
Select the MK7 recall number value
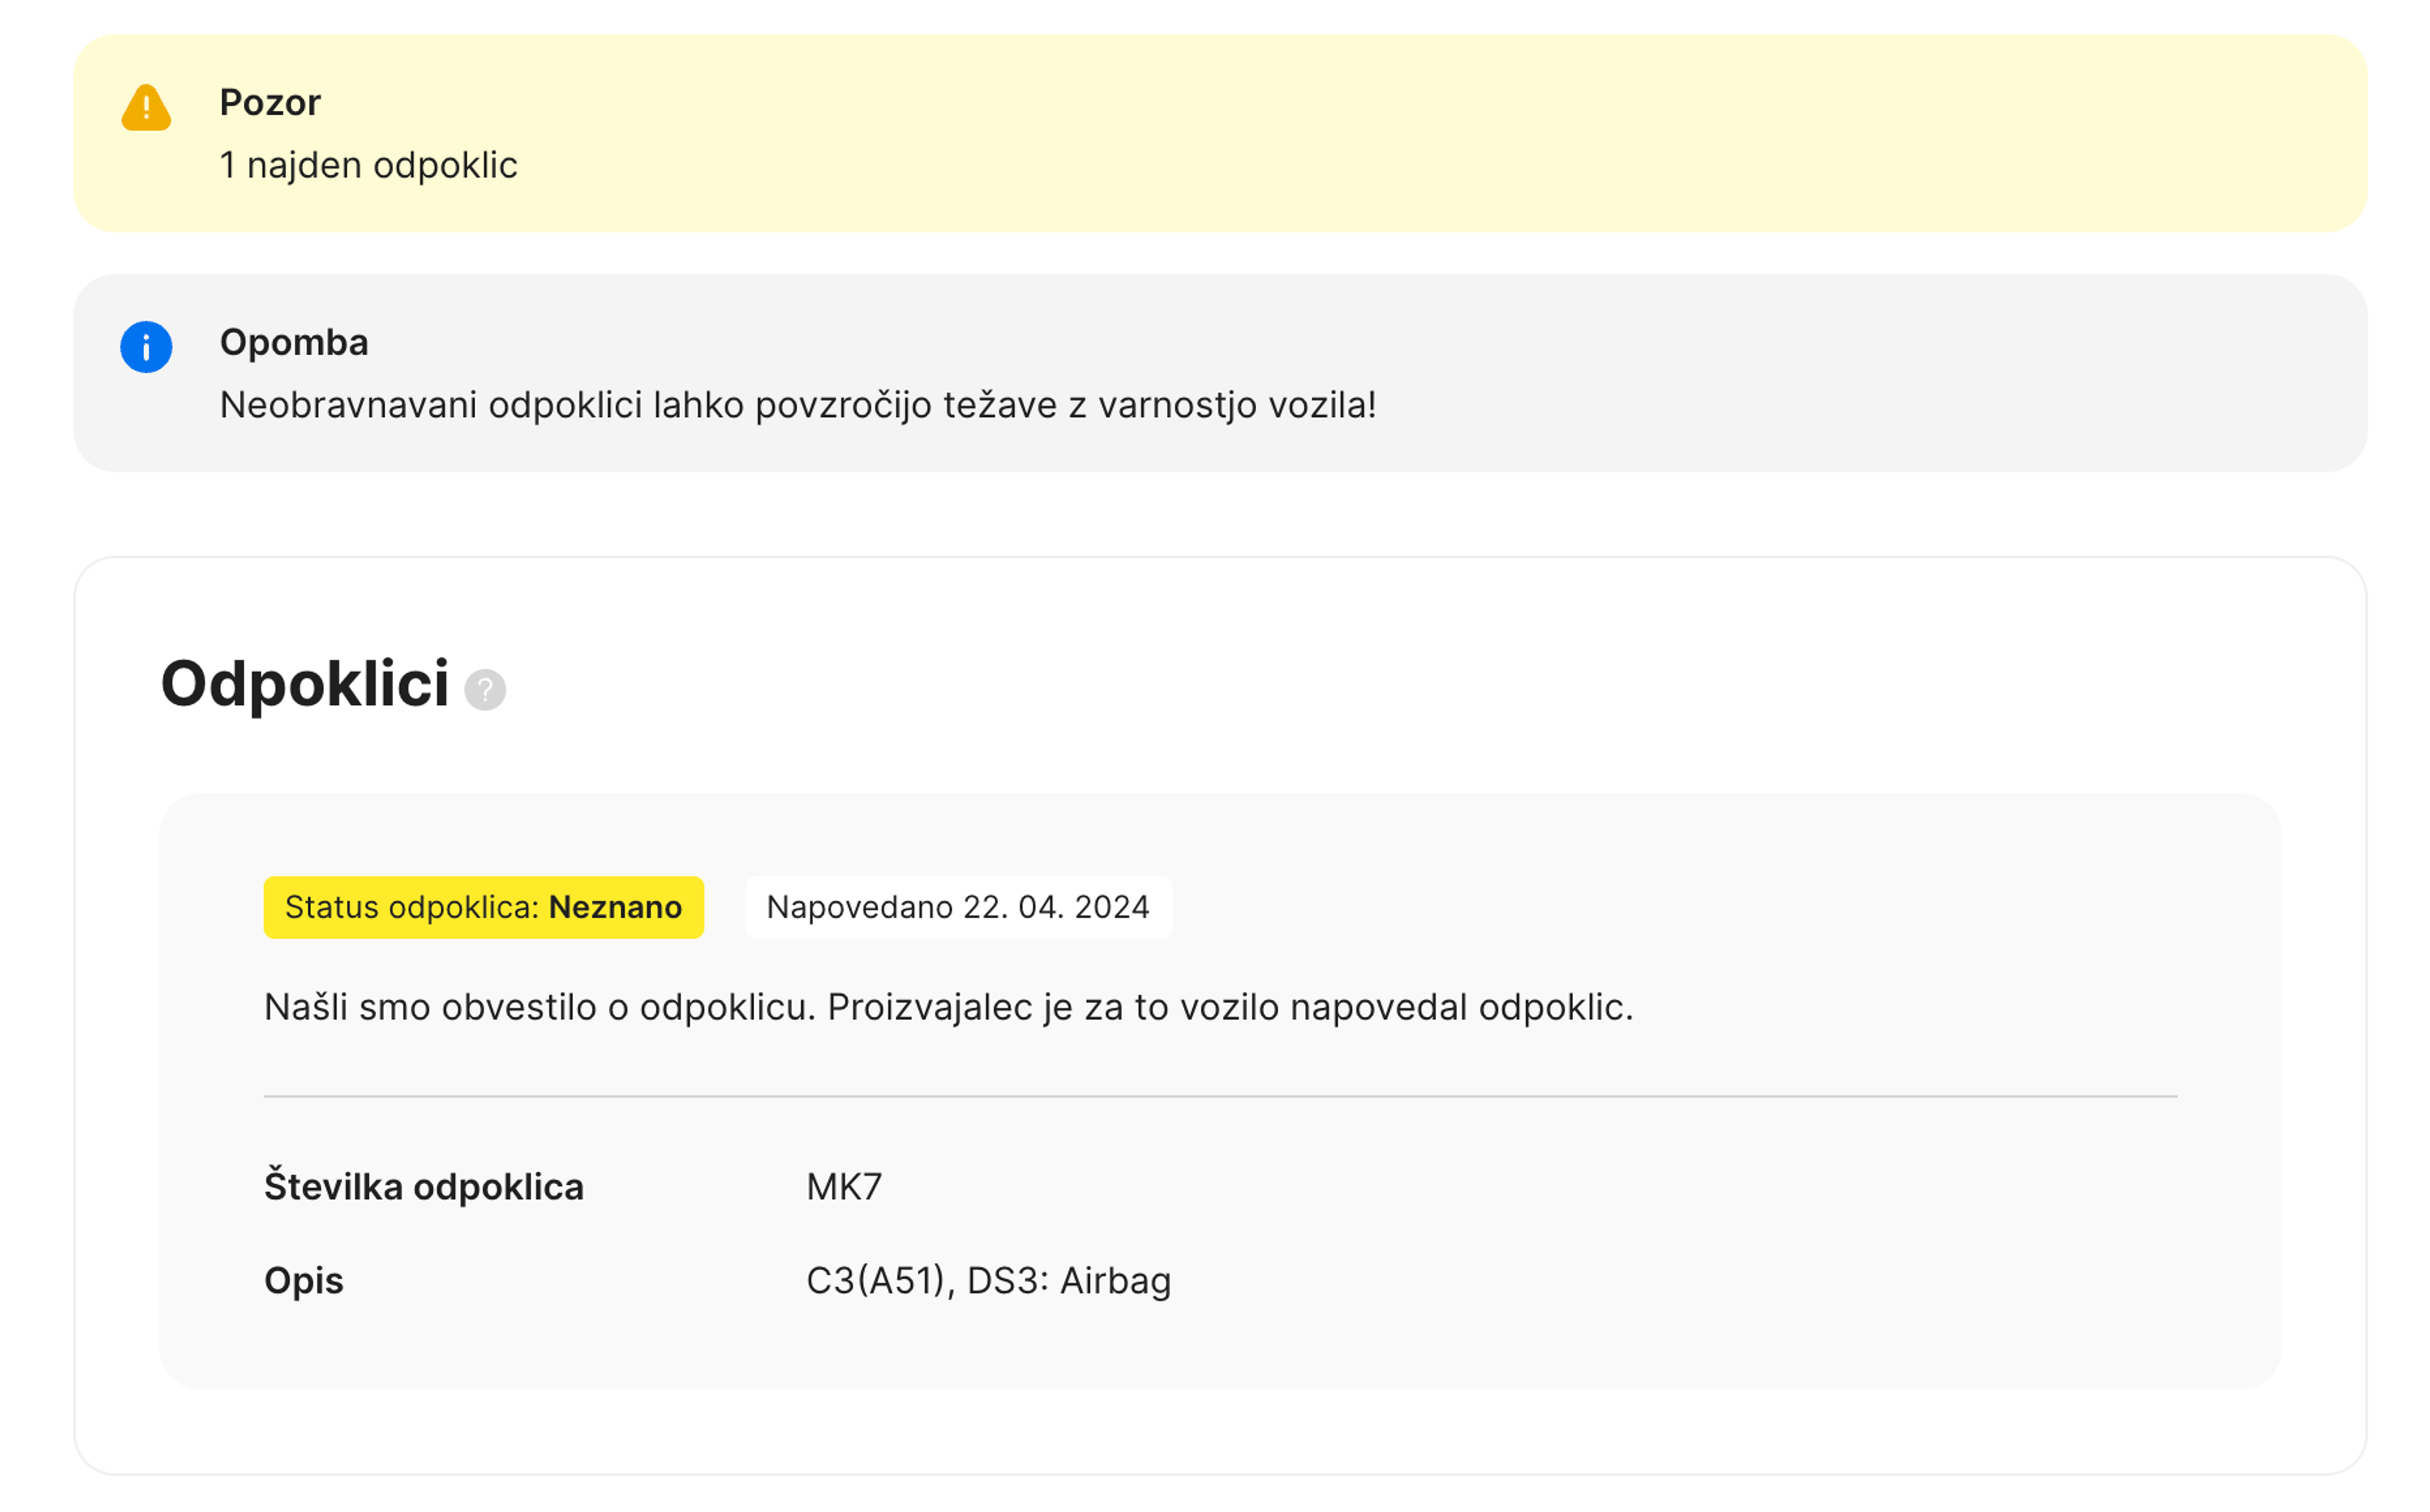tap(844, 1187)
